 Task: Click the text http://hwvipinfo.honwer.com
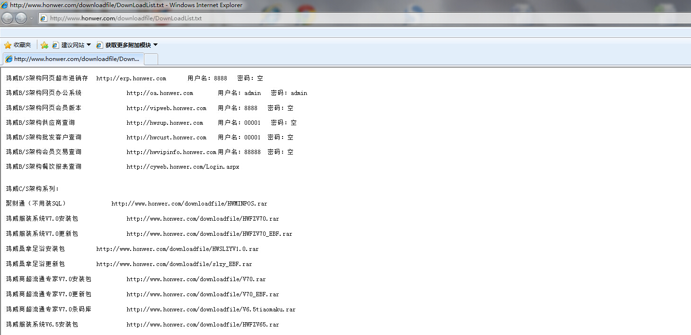171,152
